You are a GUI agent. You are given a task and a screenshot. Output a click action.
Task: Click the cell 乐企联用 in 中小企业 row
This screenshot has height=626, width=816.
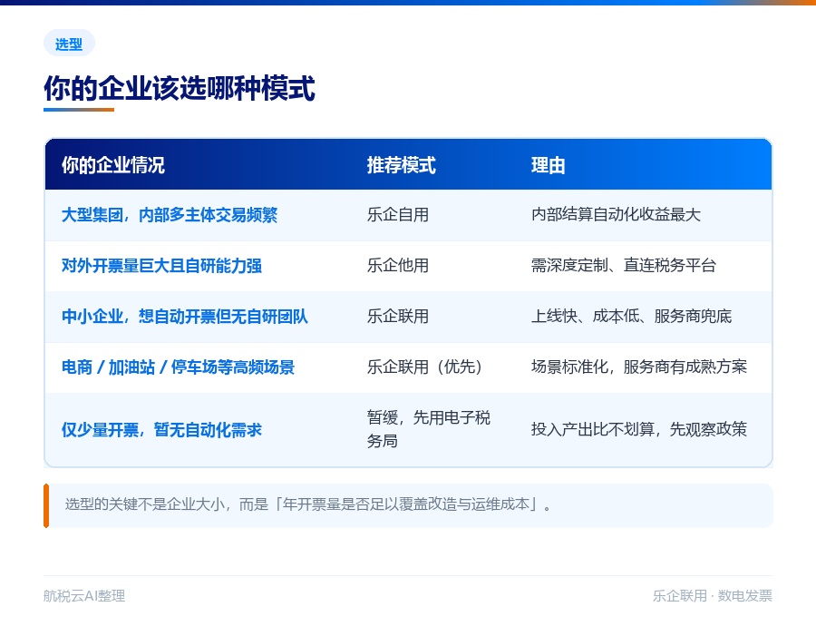pyautogui.click(x=398, y=316)
